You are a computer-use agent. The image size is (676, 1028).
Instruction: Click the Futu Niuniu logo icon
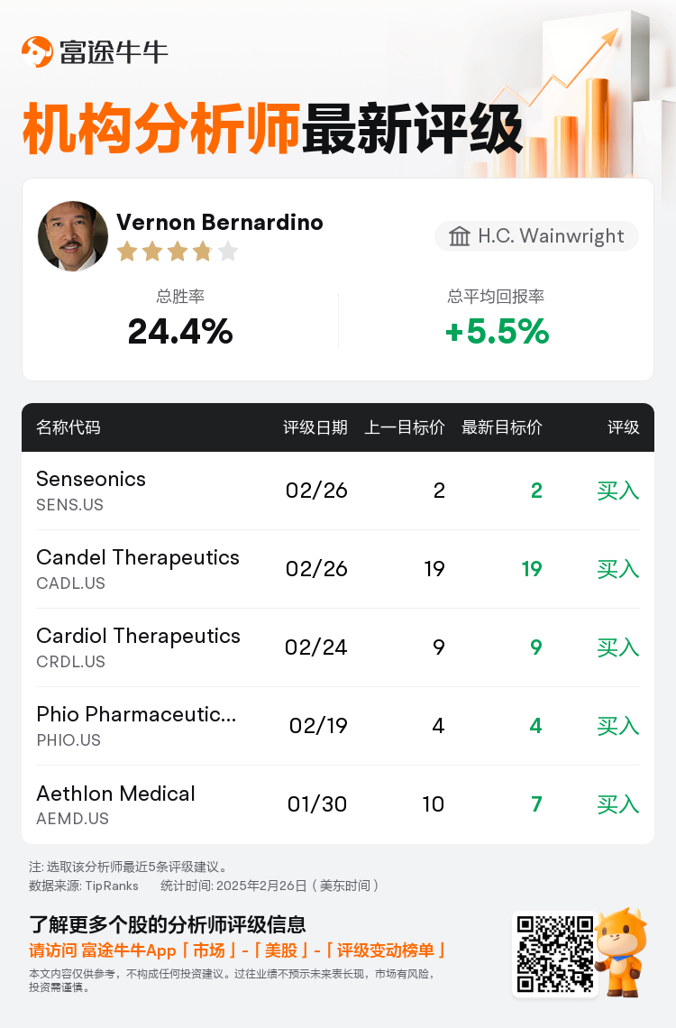[x=37, y=51]
